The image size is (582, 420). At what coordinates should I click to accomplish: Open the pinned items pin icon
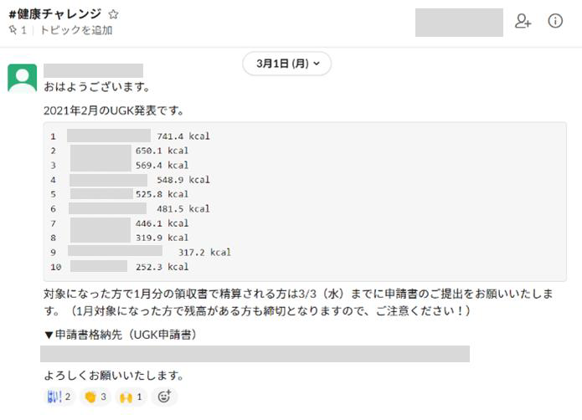point(13,29)
